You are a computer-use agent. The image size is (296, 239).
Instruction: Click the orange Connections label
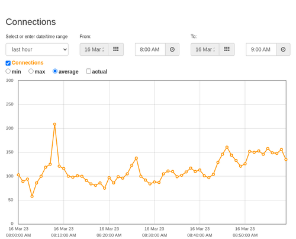[27, 63]
